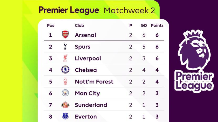
Task: Click the Points column header
Action: [157, 25]
